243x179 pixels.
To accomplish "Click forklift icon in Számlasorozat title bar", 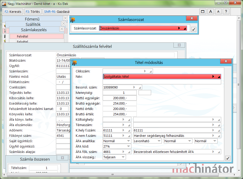I will [x=72, y=19].
